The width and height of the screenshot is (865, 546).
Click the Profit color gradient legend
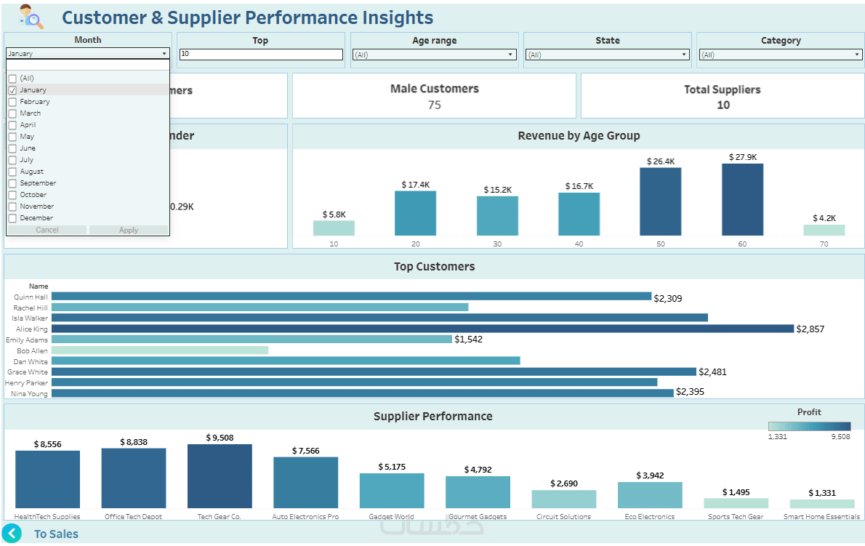point(809,426)
